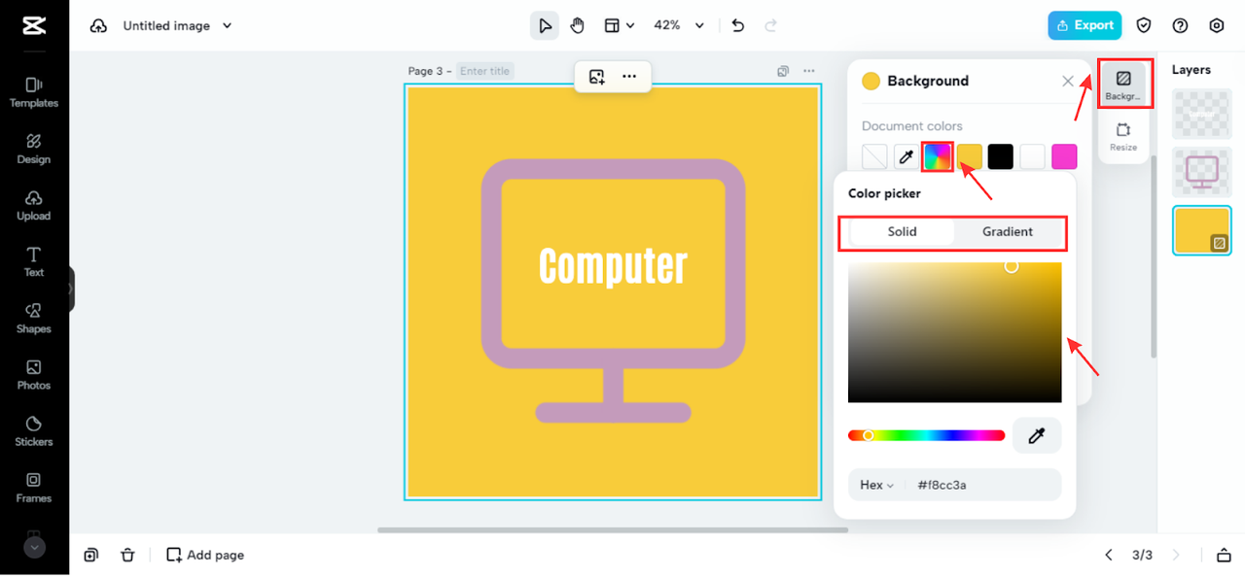Select the text layer thumbnail
This screenshot has height=578, width=1245.
coord(1202,114)
